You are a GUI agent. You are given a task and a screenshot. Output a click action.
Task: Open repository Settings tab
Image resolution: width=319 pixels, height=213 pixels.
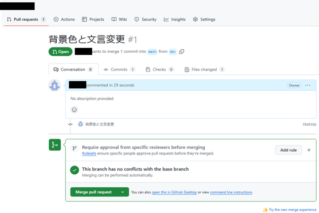(204, 20)
